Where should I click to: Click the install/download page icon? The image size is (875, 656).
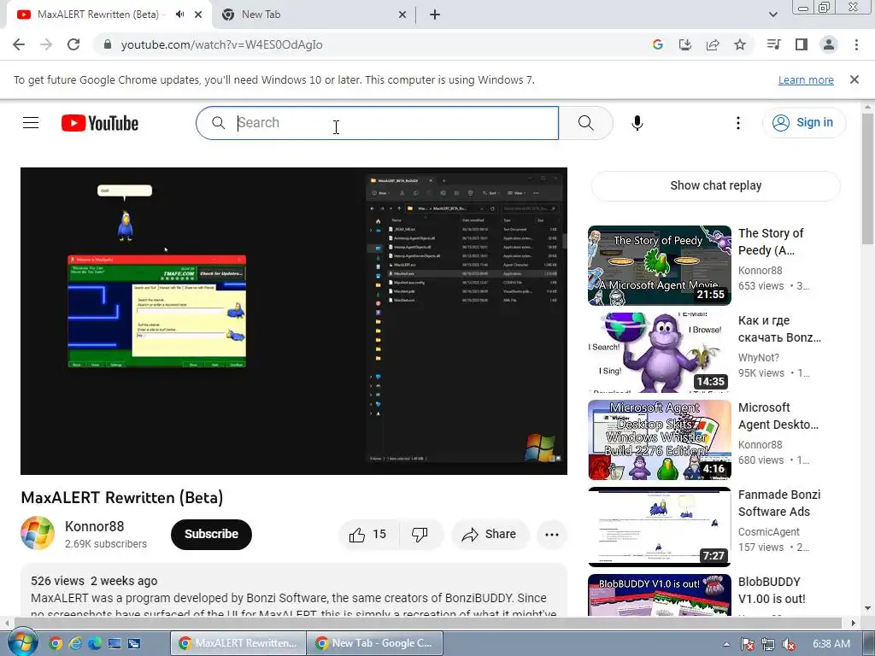(x=685, y=44)
